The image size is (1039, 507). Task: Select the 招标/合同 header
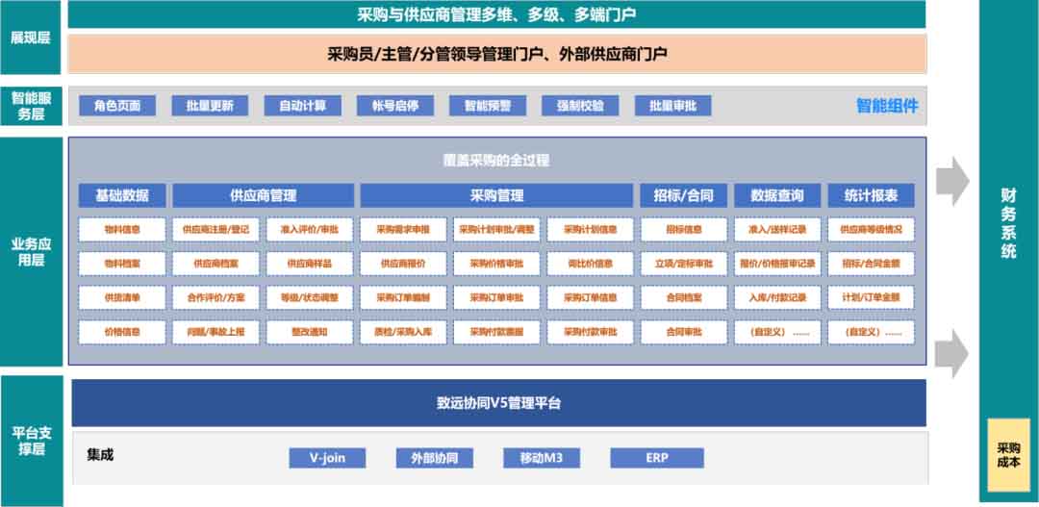coord(683,195)
